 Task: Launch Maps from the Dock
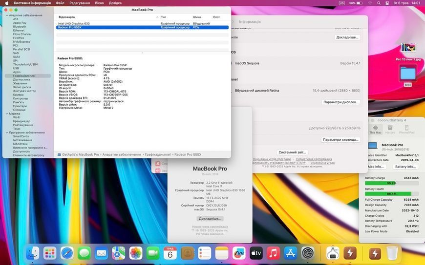(x=118, y=253)
